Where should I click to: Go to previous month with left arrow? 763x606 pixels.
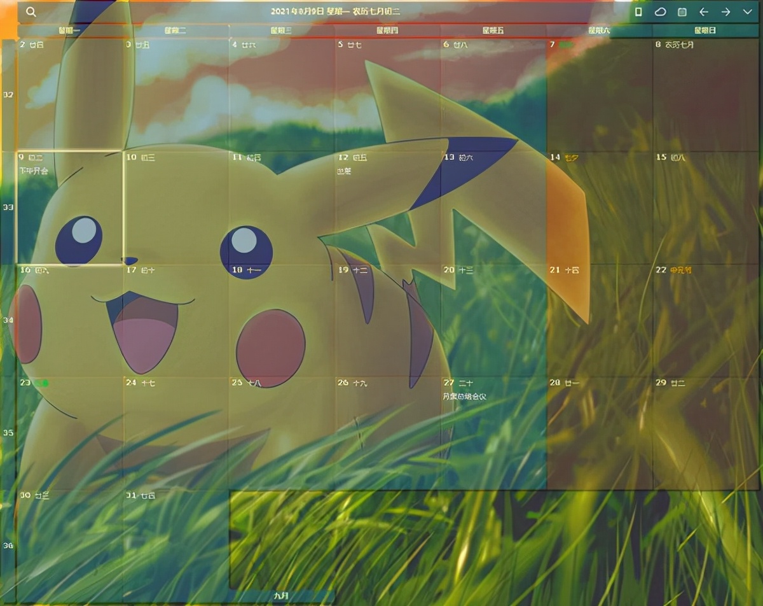click(x=703, y=12)
